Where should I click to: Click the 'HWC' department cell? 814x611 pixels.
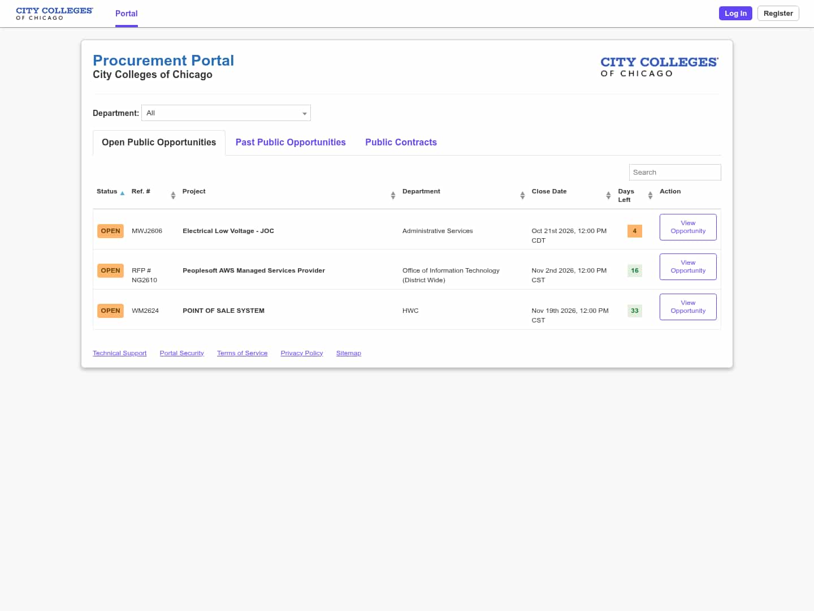(410, 311)
